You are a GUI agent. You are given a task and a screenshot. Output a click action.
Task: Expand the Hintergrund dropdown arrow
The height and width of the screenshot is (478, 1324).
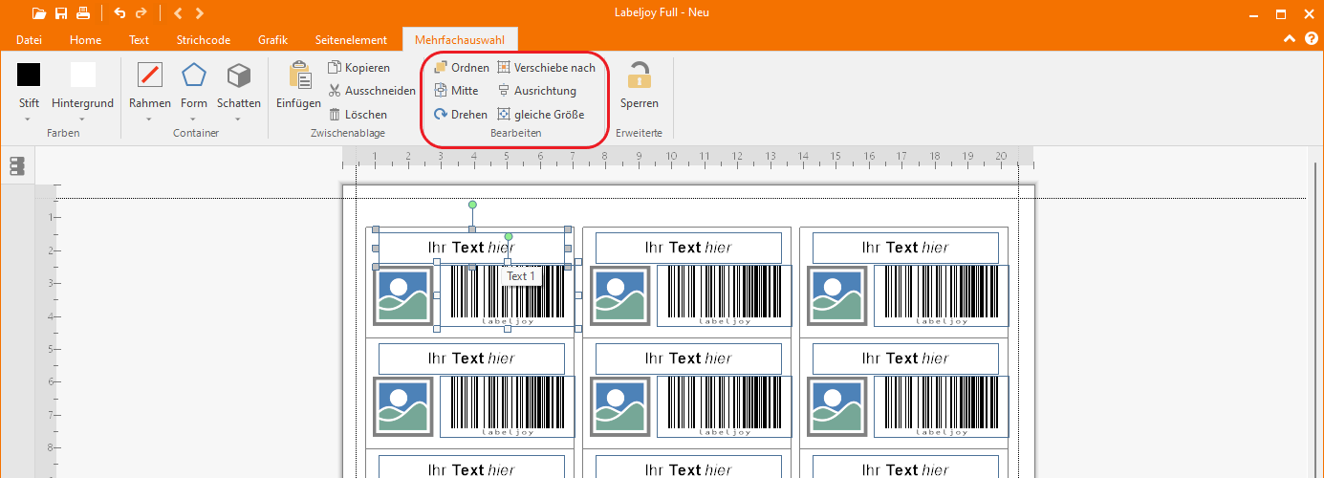[82, 119]
